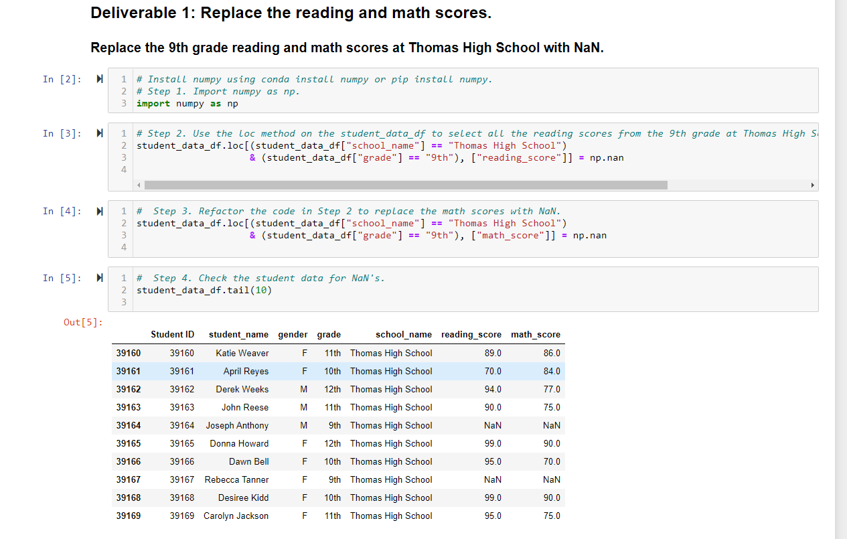Click the run icon beside In [5] prompt
The width and height of the screenshot is (847, 539).
tap(99, 278)
